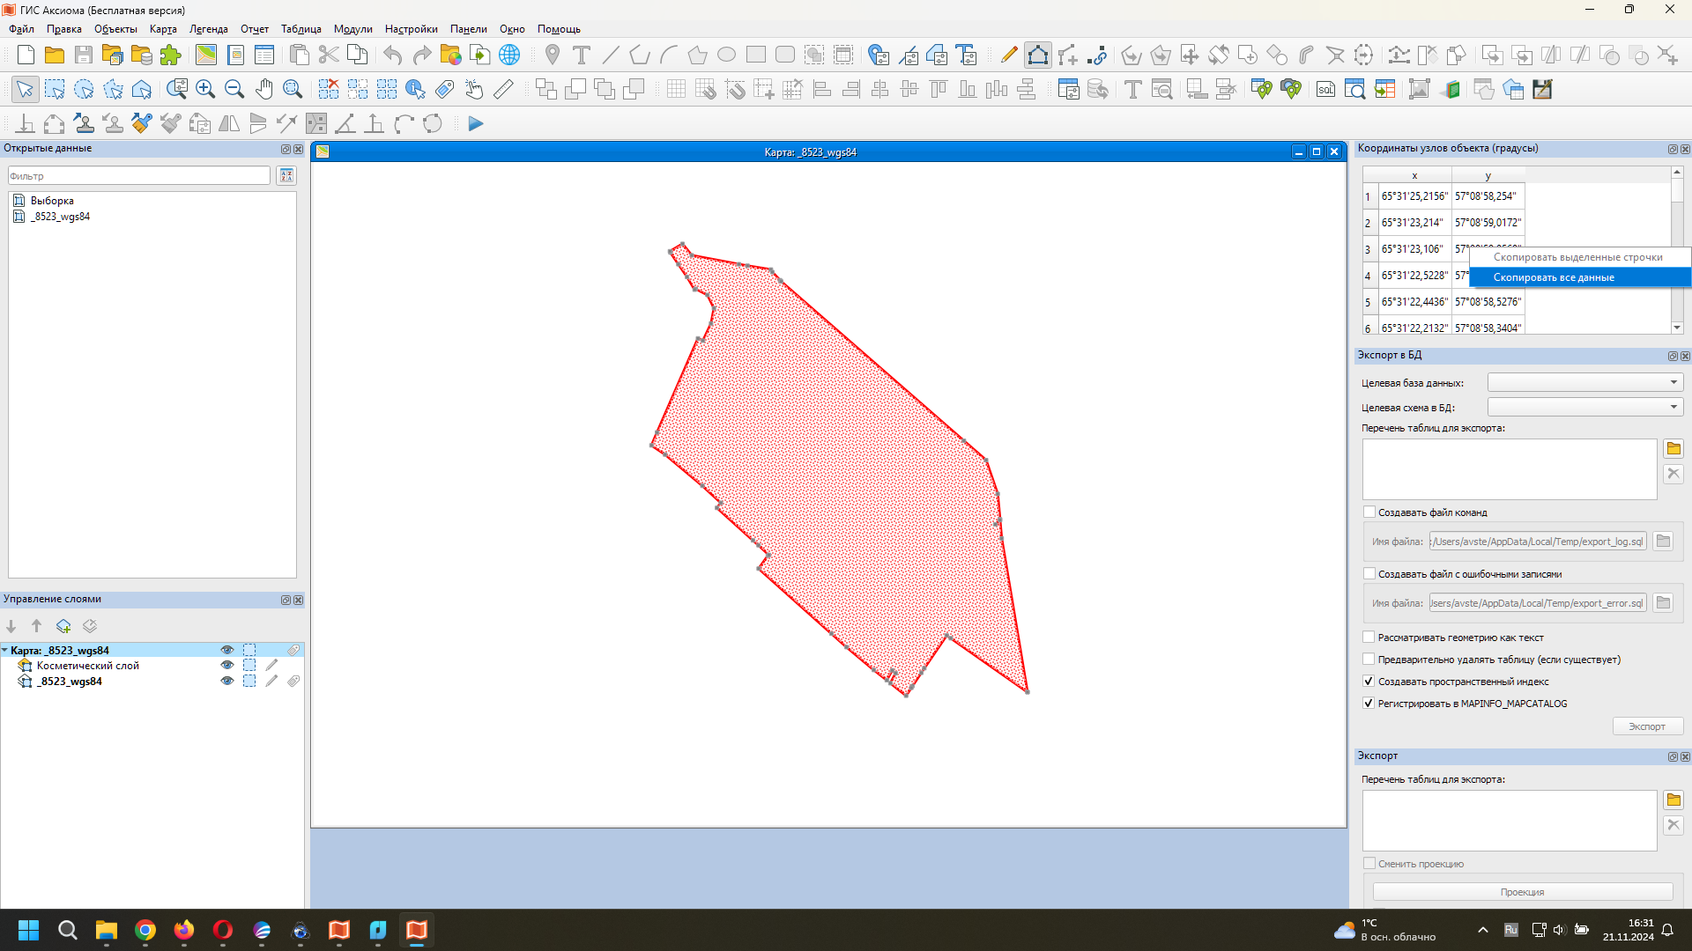Click the 'Проекция' button
The height and width of the screenshot is (951, 1692).
click(x=1522, y=892)
